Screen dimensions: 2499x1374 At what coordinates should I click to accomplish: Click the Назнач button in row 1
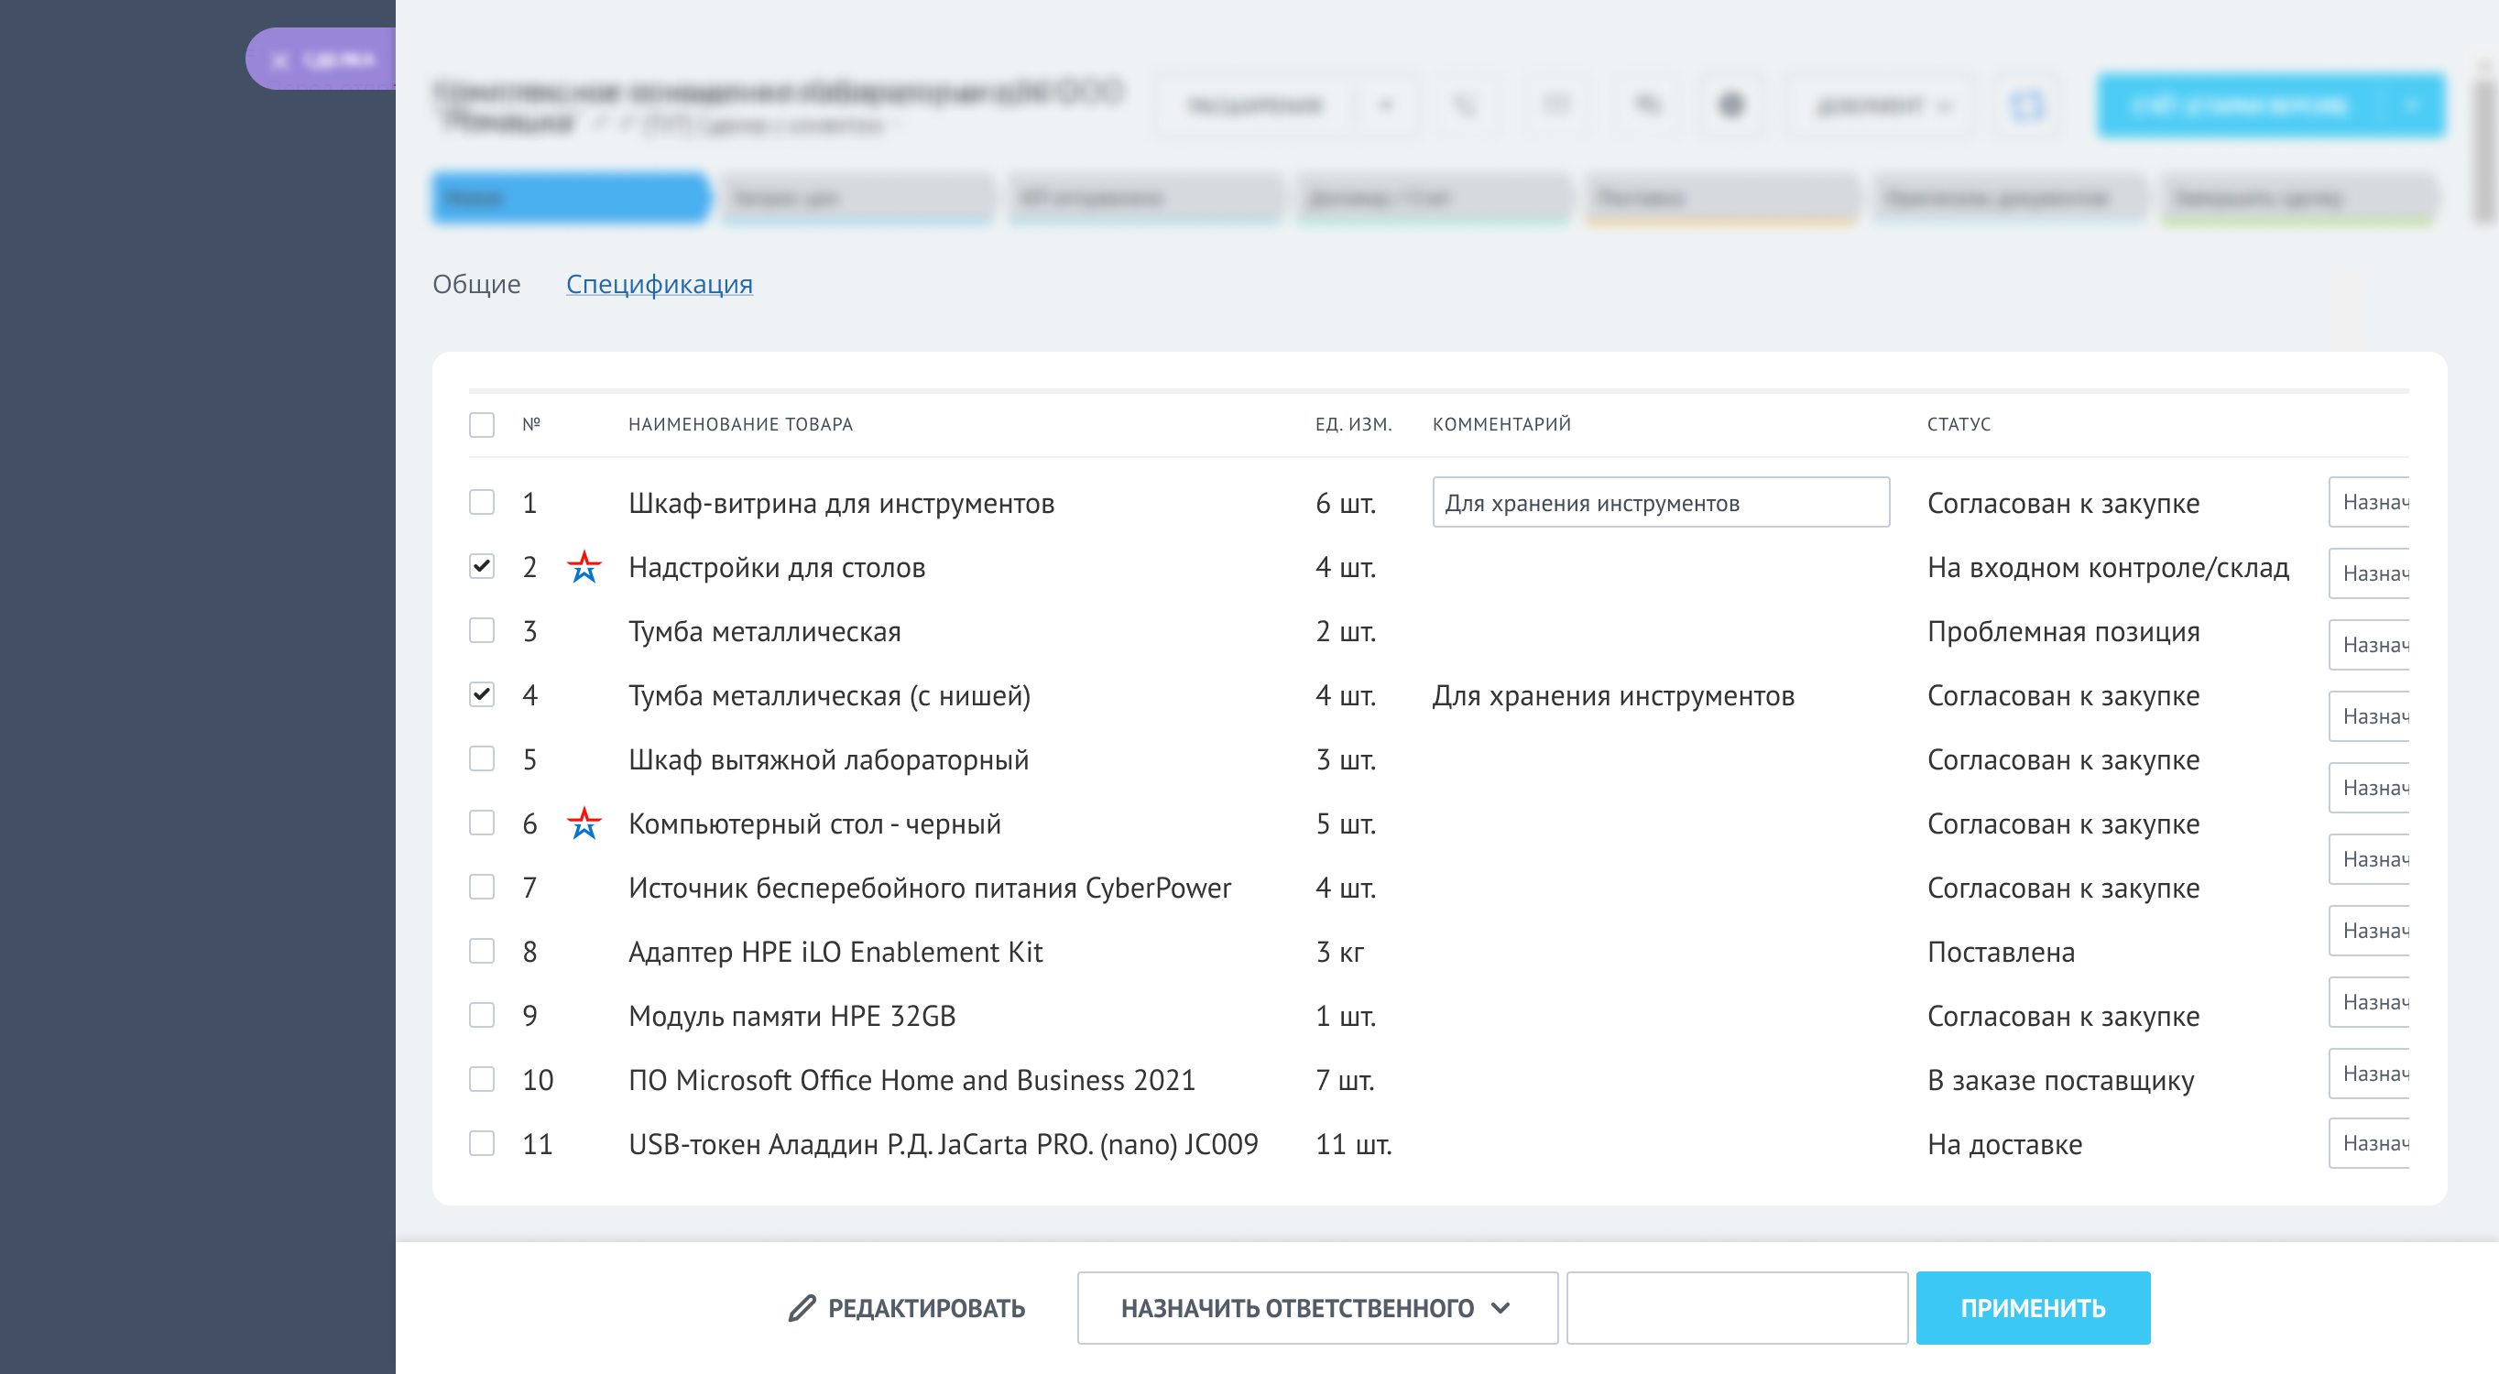point(2369,502)
